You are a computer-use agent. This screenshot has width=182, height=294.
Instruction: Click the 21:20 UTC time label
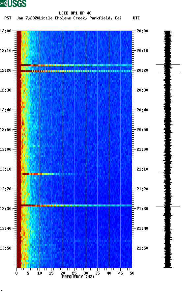pos(142,189)
